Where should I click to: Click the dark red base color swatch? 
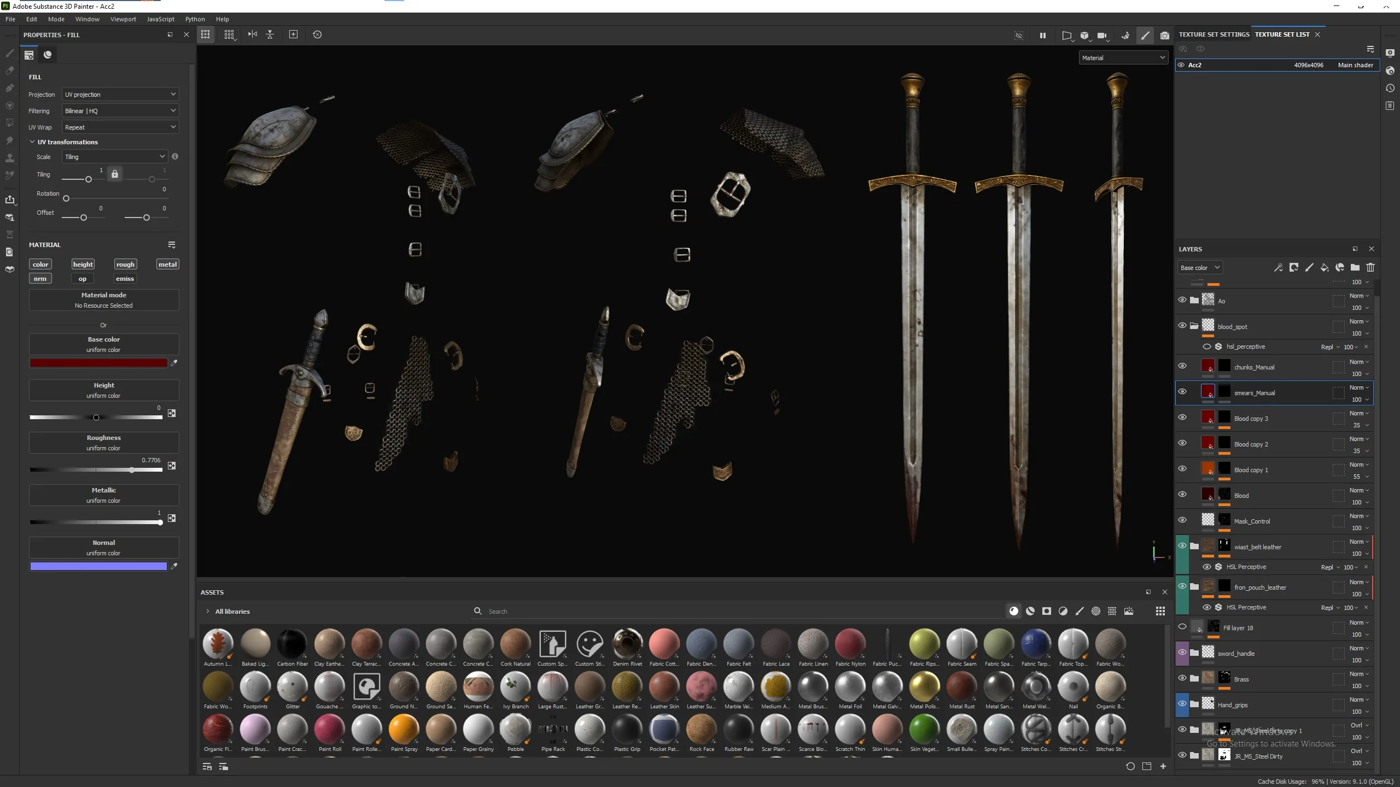coord(98,363)
